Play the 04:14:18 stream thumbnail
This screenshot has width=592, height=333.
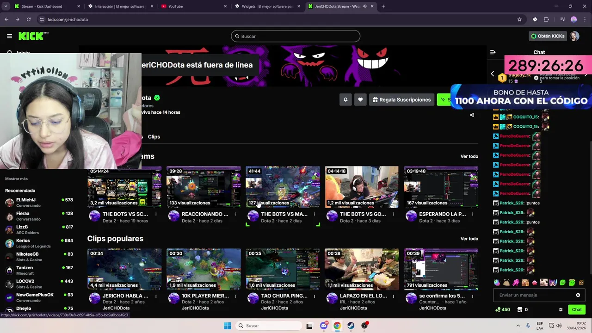click(x=362, y=187)
